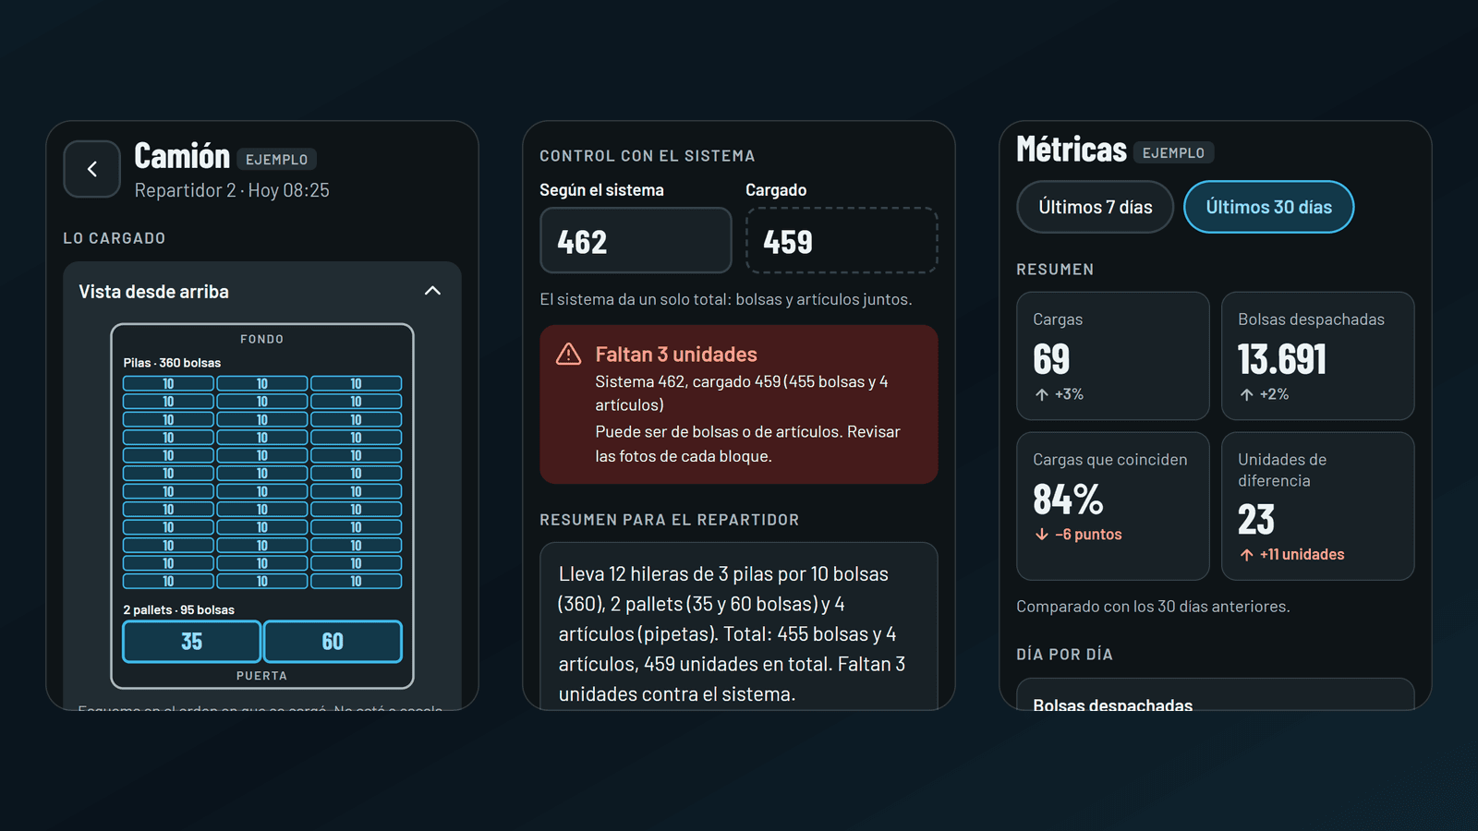Viewport: 1478px width, 831px height.
Task: Click the warning triangle icon in alert
Action: [x=569, y=355]
